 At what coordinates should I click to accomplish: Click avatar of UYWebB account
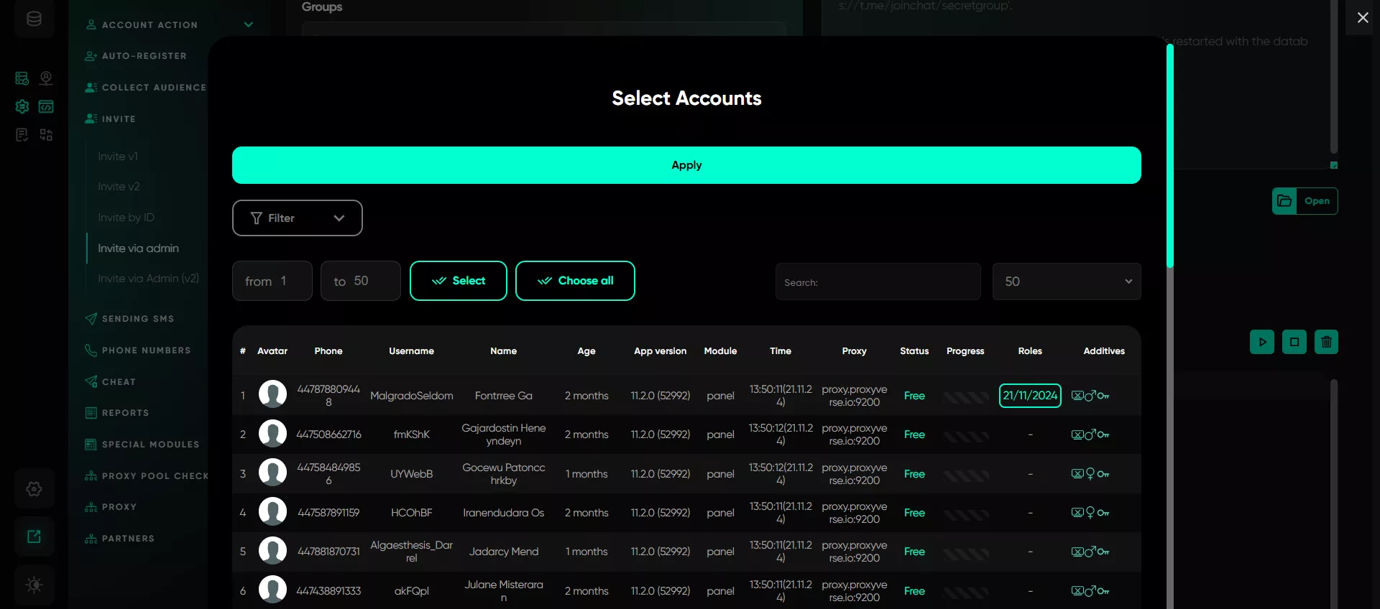(272, 473)
